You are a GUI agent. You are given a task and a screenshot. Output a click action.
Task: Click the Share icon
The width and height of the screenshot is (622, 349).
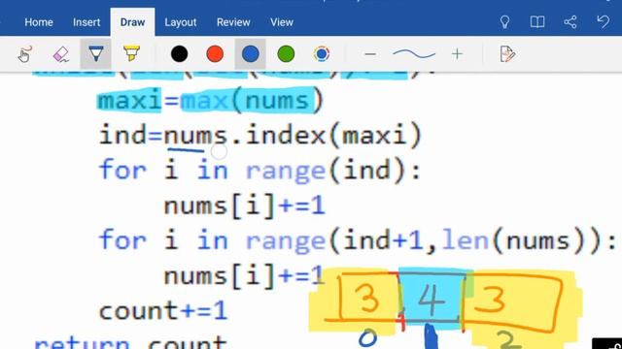coord(570,21)
